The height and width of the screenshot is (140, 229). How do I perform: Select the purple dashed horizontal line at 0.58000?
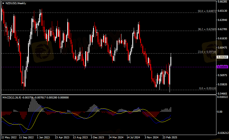coord(109,67)
